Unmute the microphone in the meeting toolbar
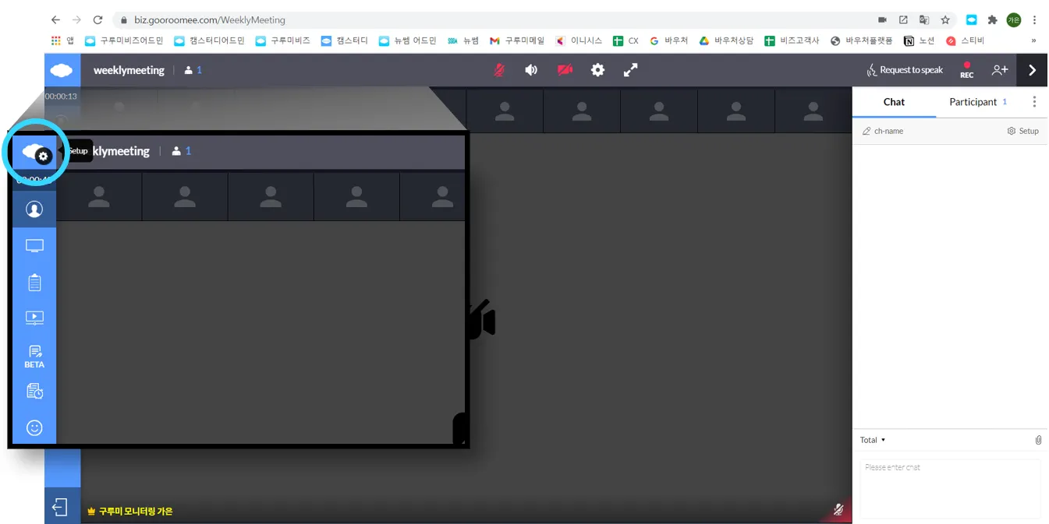This screenshot has height=524, width=1049. pos(499,70)
